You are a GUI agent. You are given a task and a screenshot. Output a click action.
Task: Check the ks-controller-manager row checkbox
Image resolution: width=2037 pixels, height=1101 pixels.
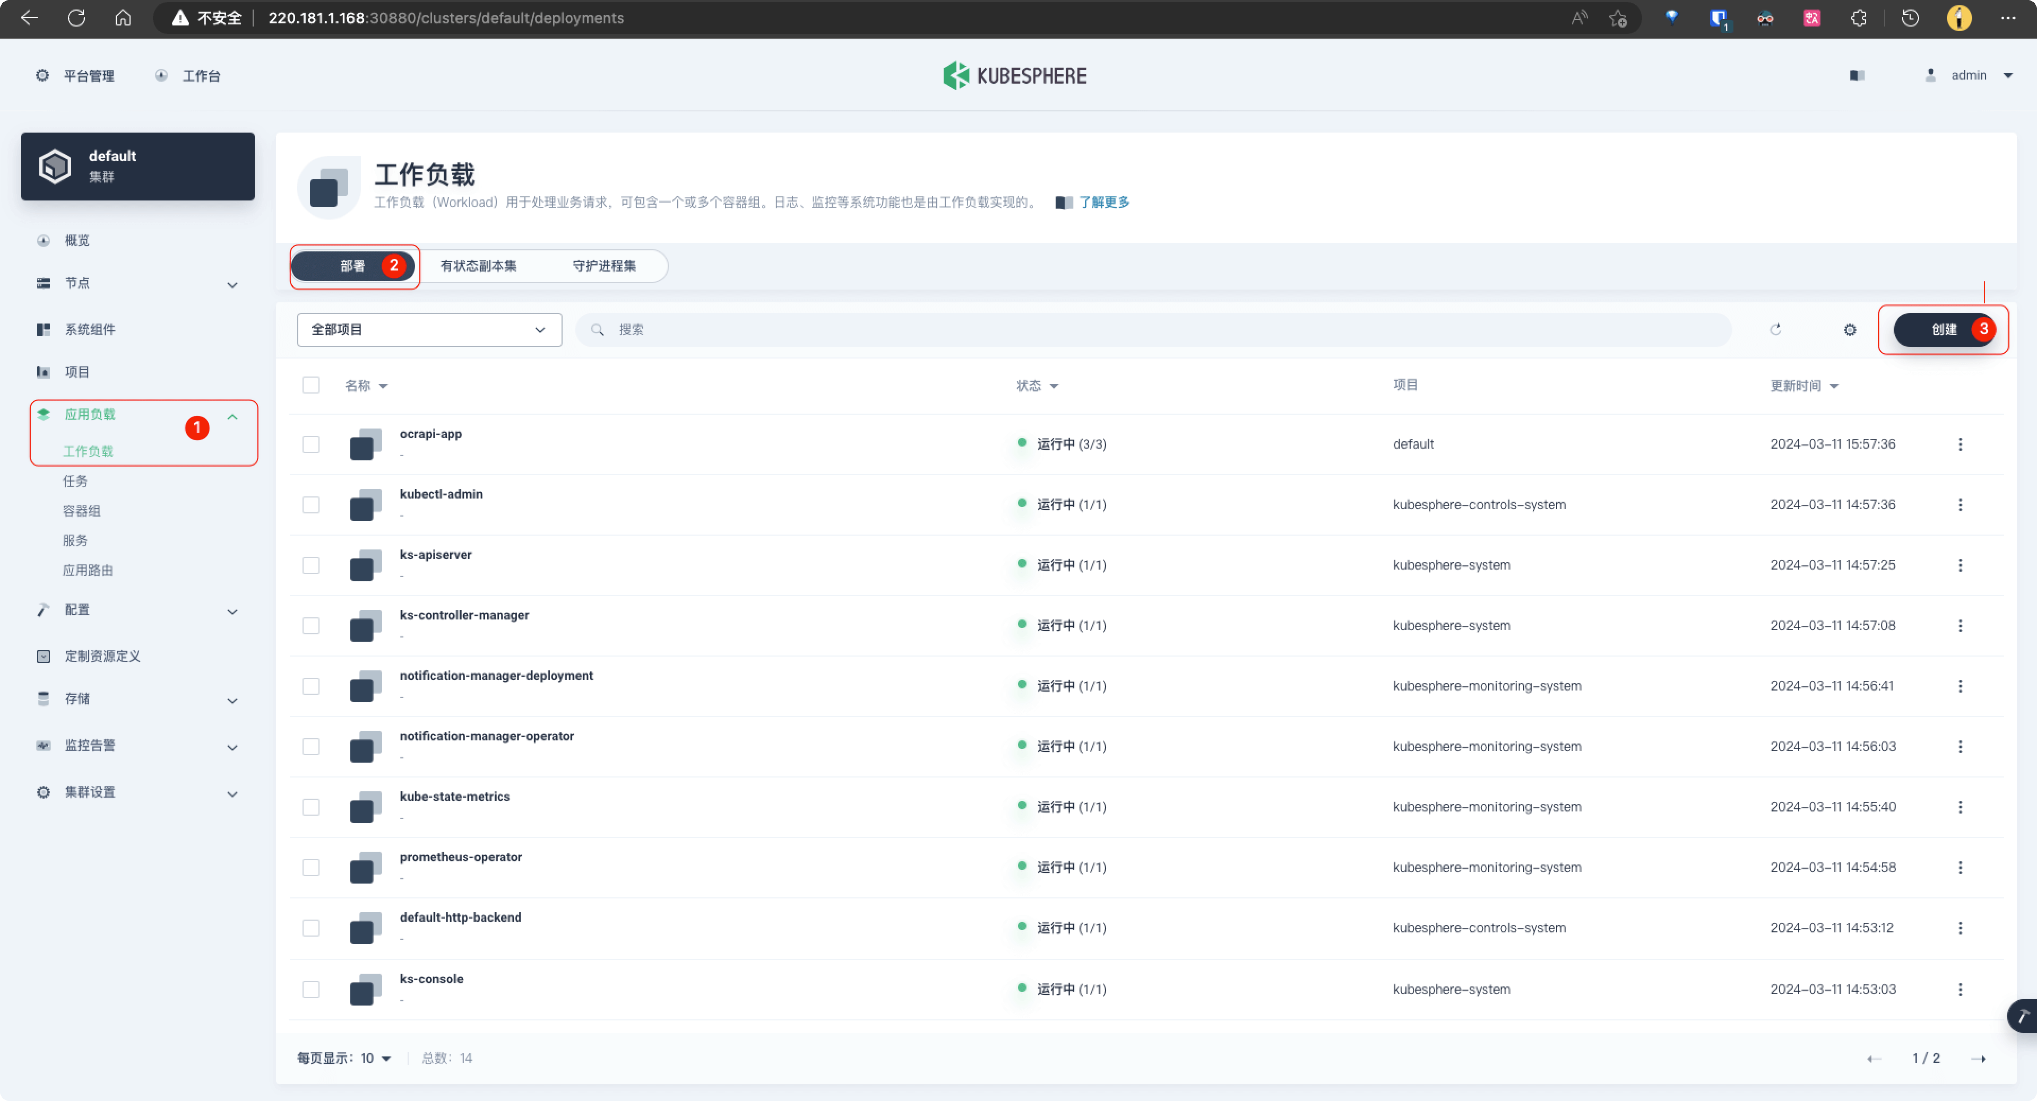pyautogui.click(x=311, y=625)
